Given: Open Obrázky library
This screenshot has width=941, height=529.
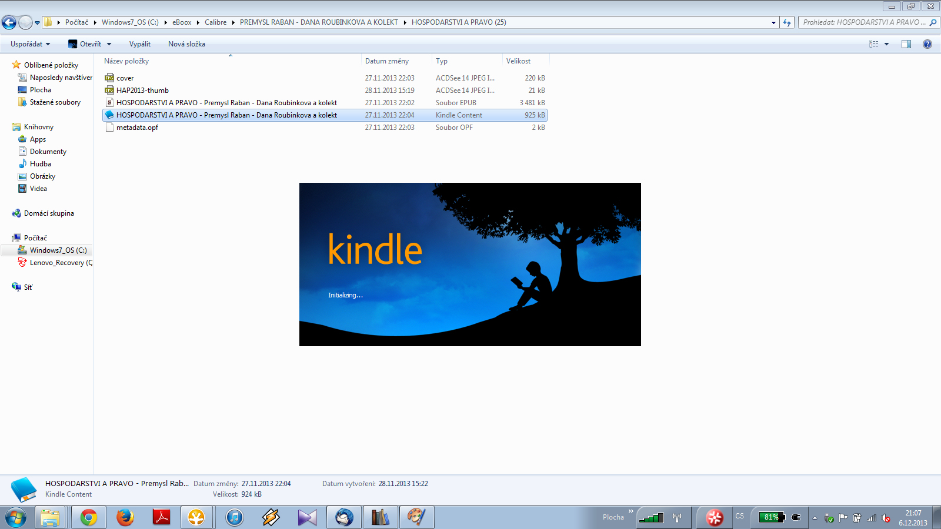Looking at the screenshot, I should 42,176.
